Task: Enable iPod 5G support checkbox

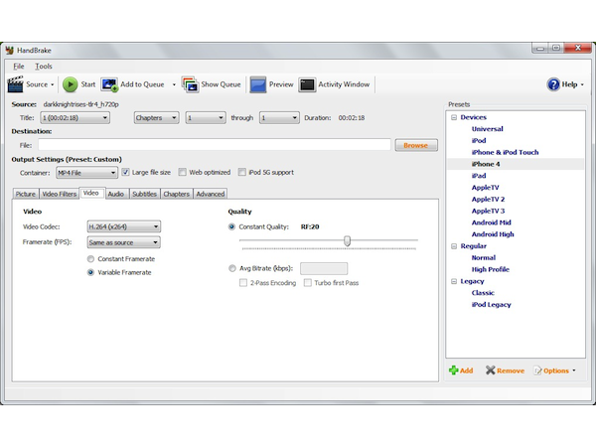Action: tap(242, 172)
